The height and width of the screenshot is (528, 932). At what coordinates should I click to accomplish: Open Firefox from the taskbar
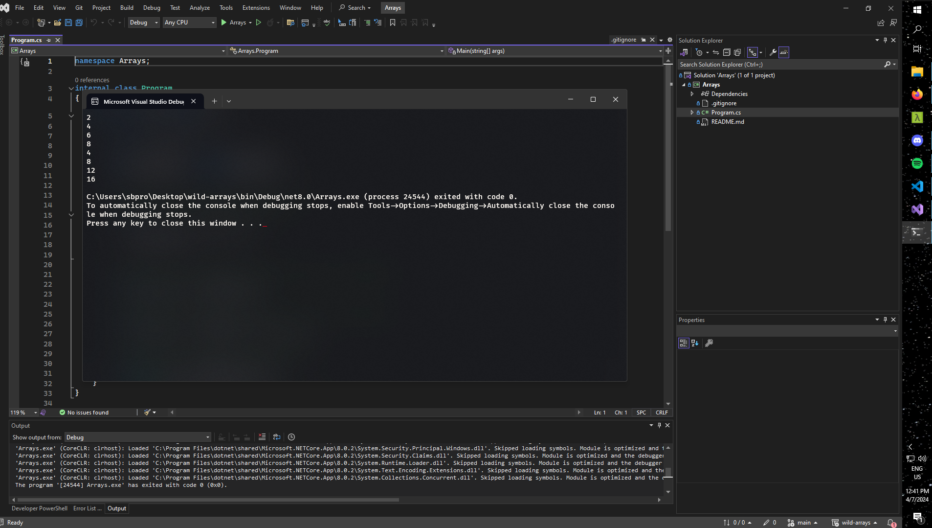click(x=917, y=94)
